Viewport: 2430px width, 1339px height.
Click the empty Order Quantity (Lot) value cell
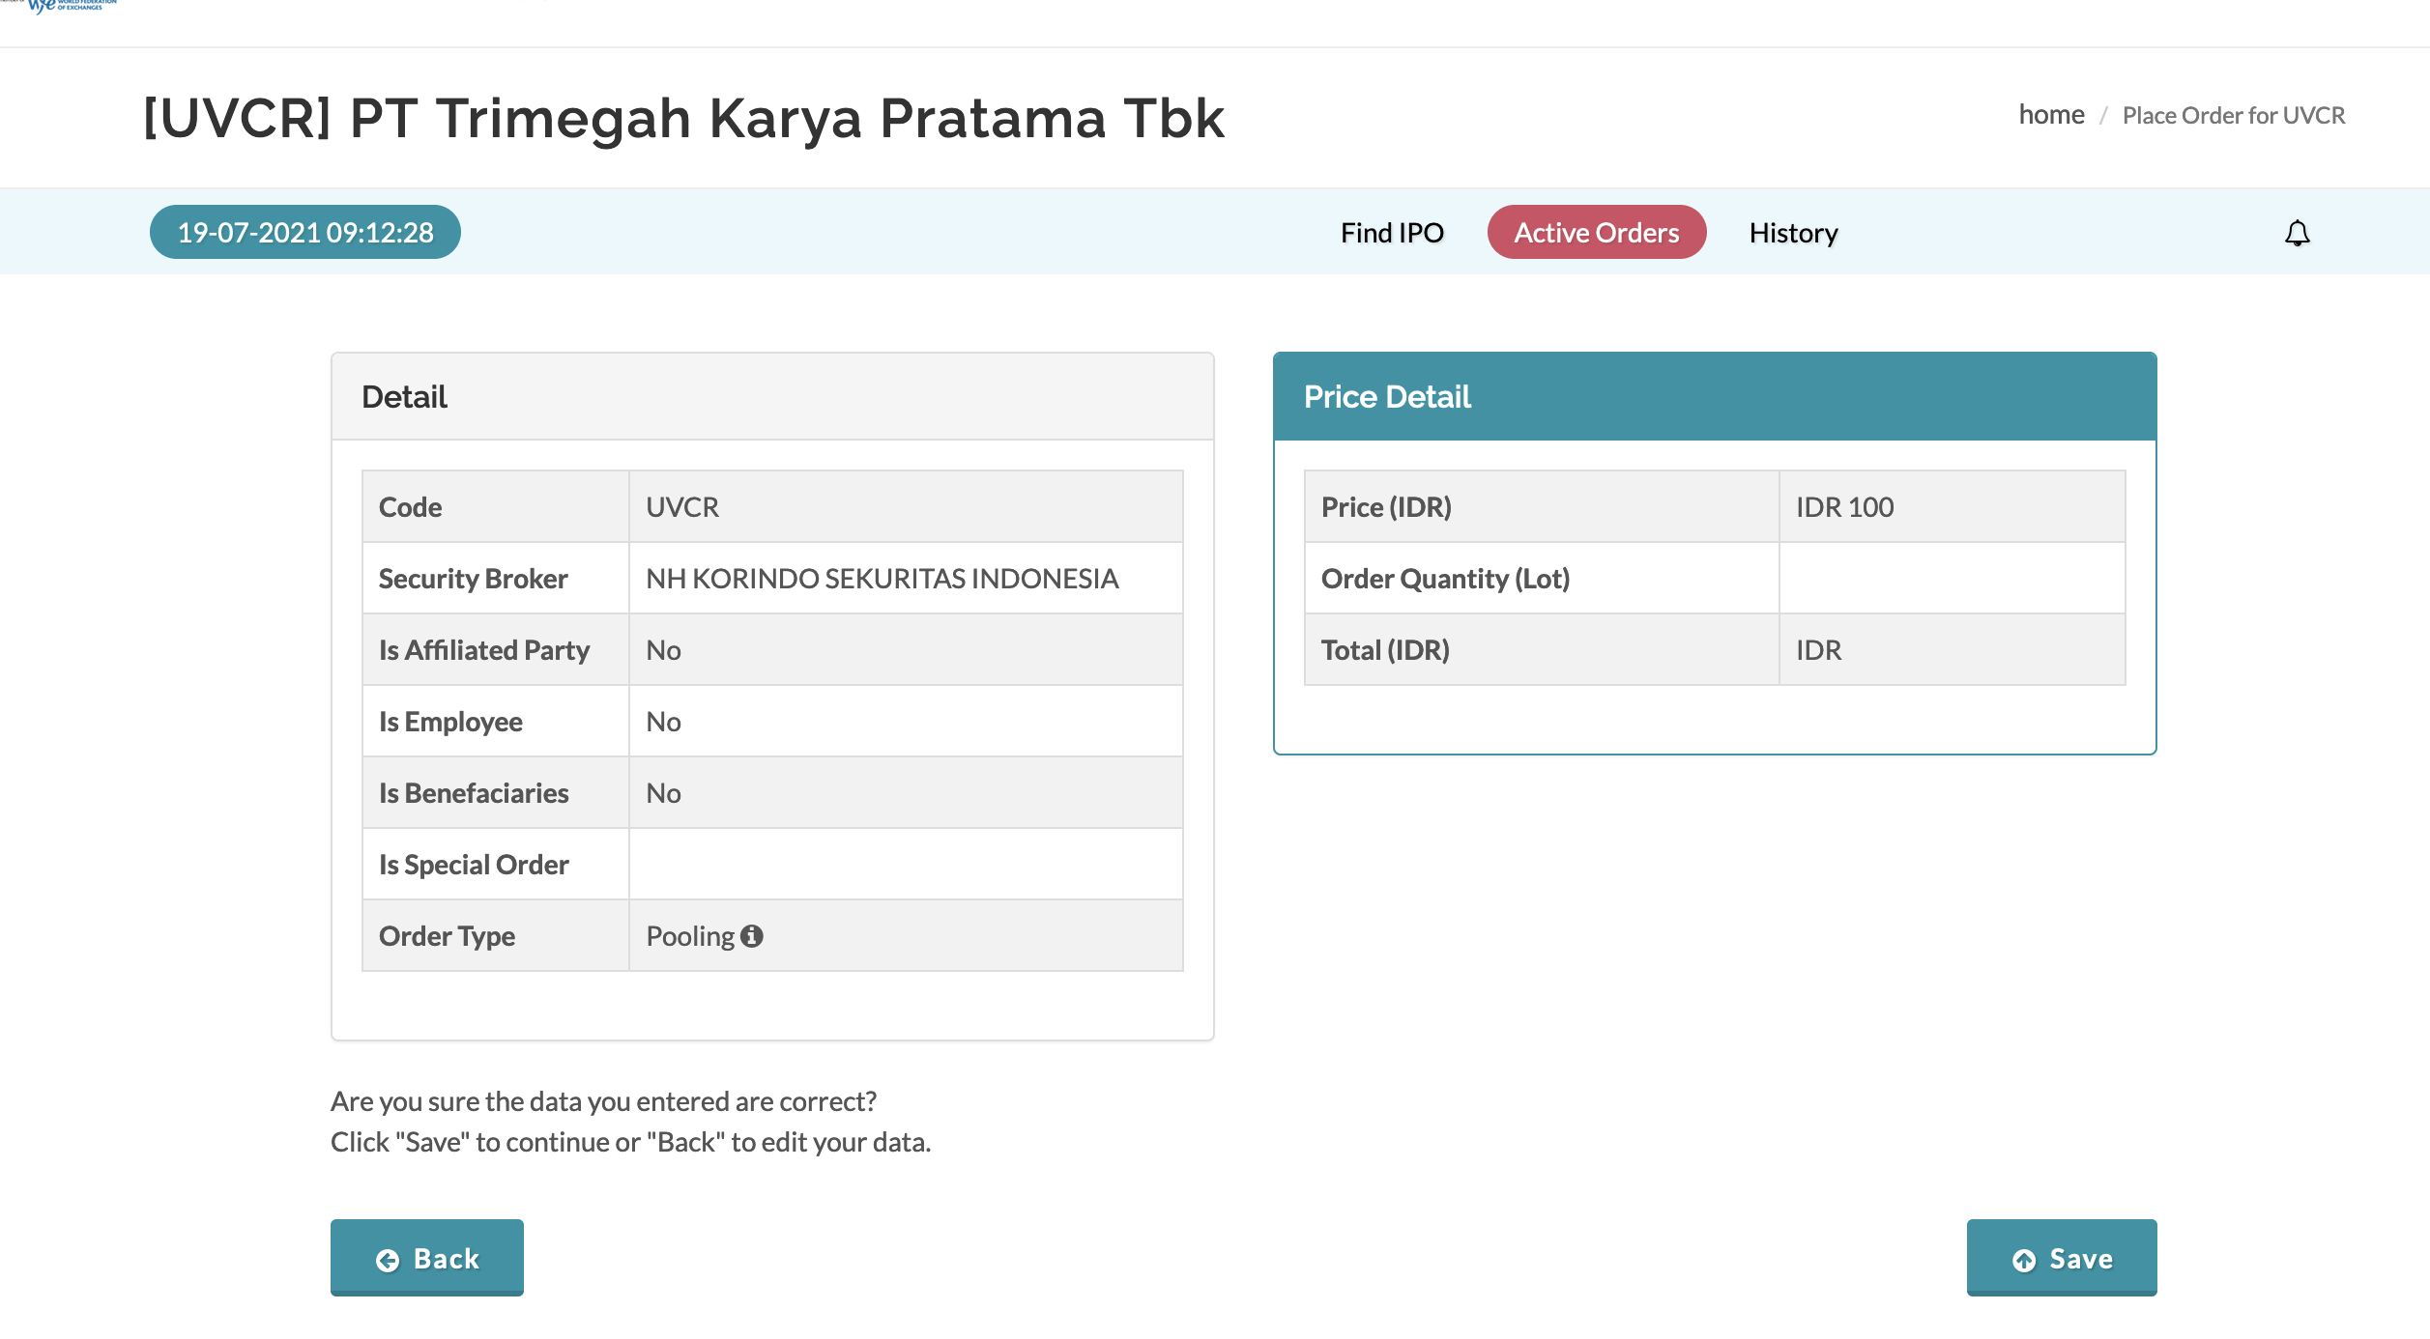click(1951, 579)
